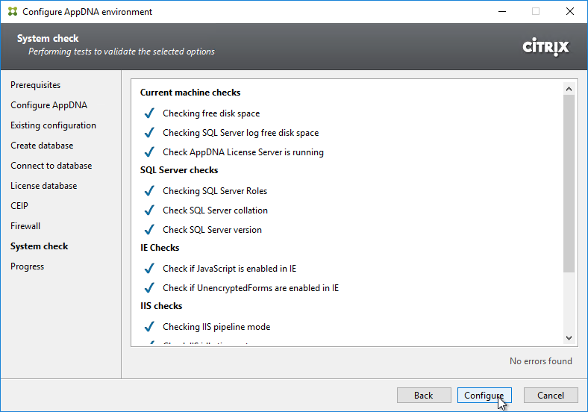Click 'Check SQL Server collation' text
Screen dimensions: 588x412
tap(215, 210)
